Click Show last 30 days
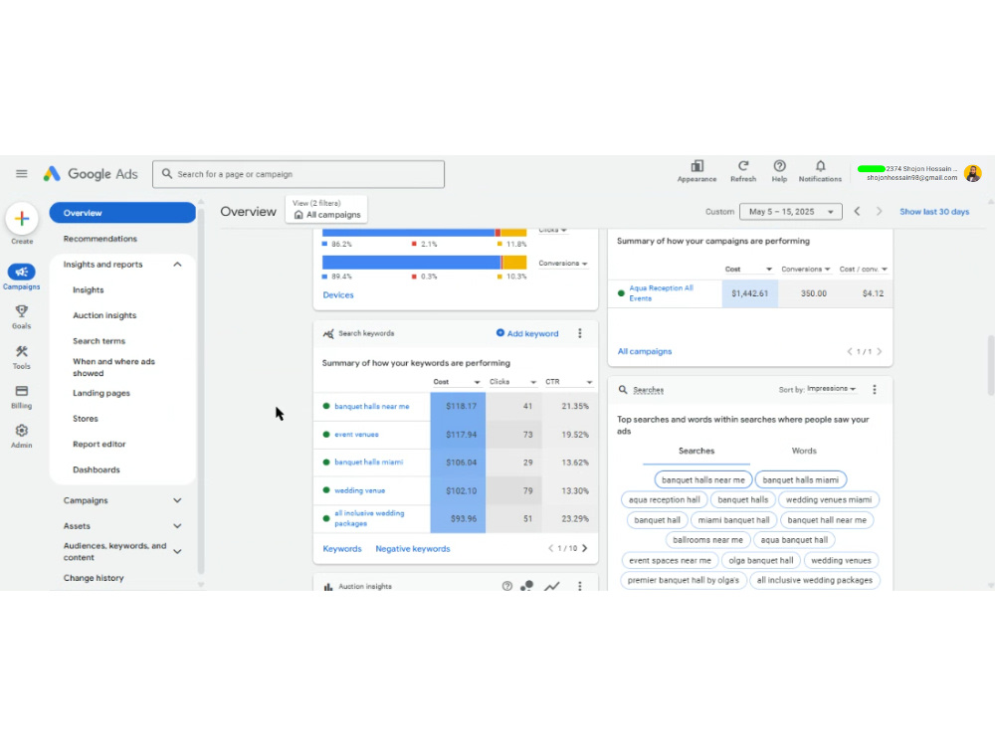This screenshot has height=746, width=995. [934, 211]
